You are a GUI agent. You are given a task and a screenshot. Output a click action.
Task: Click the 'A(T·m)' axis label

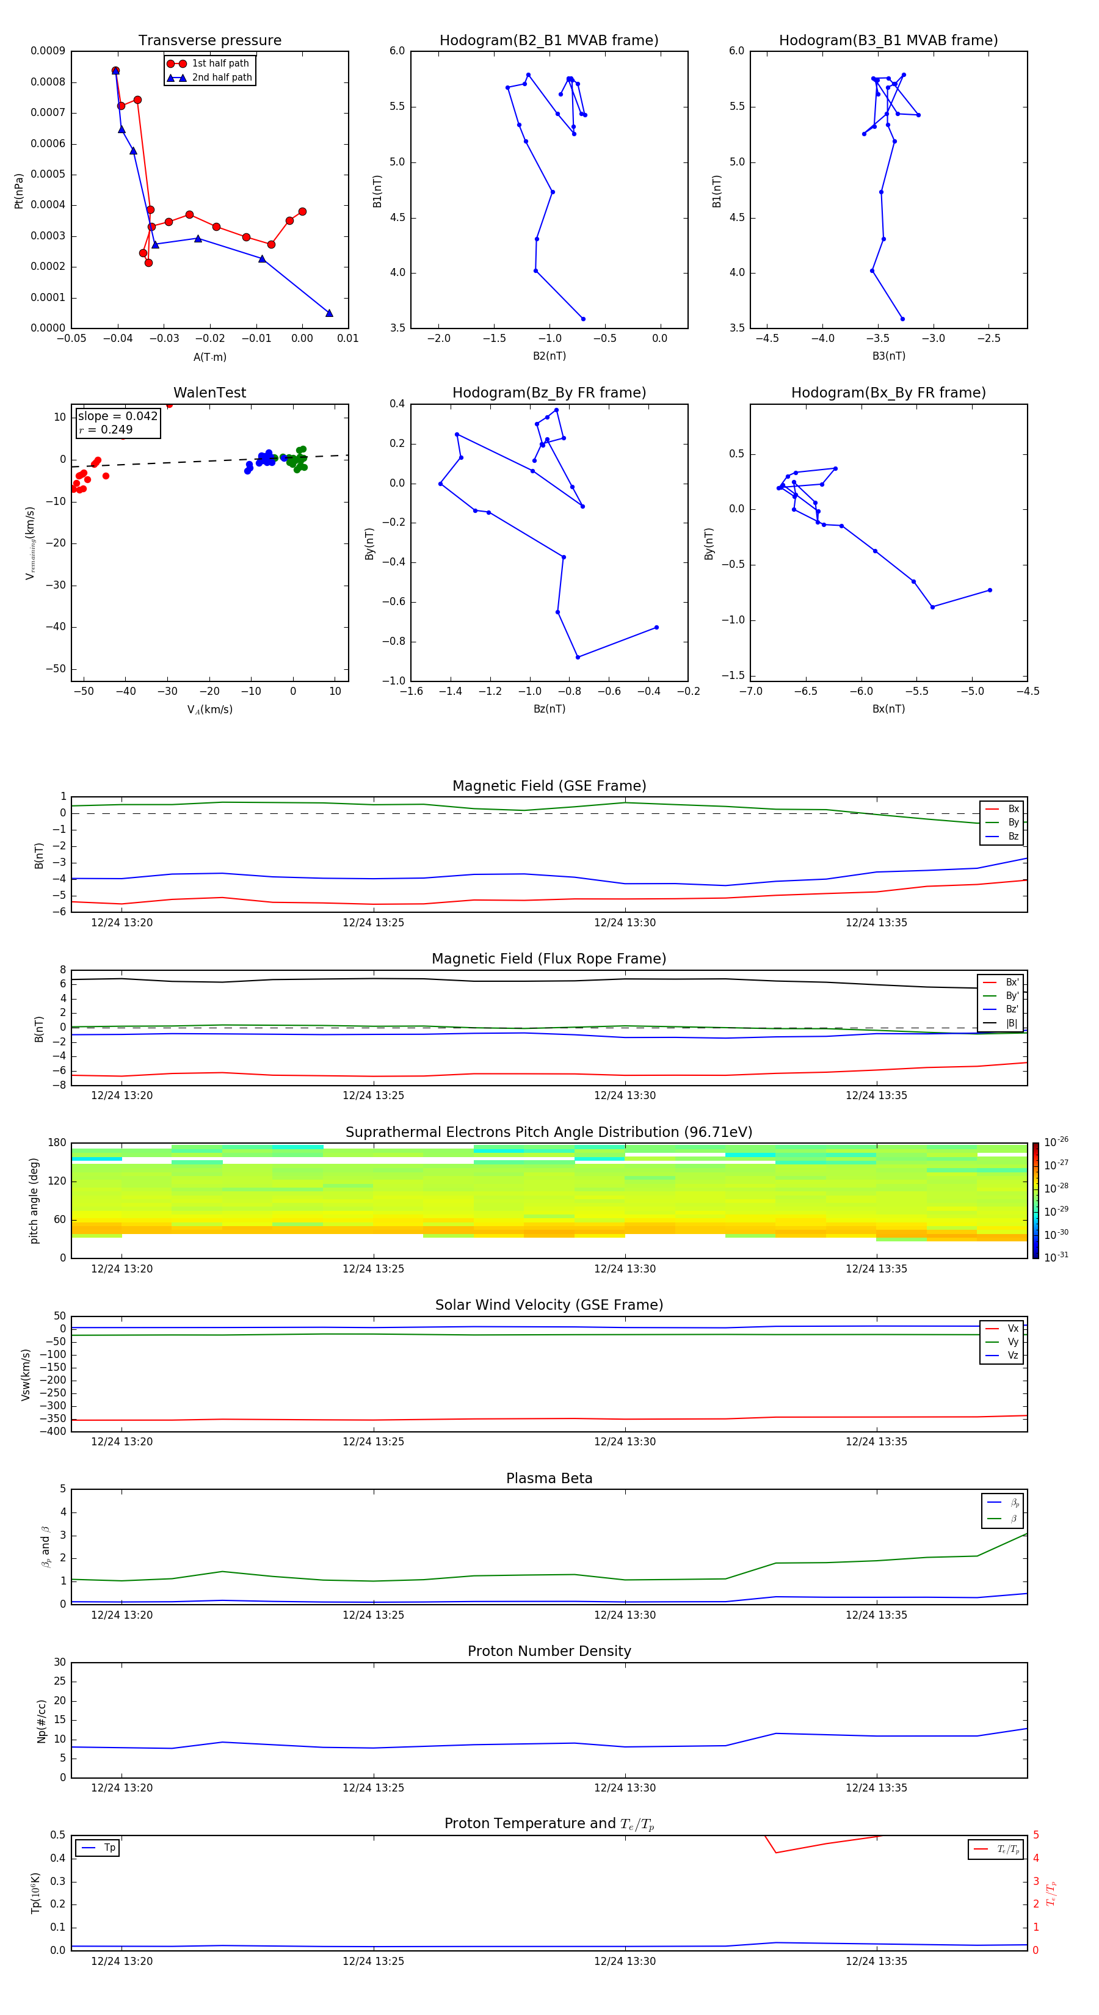[x=209, y=357]
